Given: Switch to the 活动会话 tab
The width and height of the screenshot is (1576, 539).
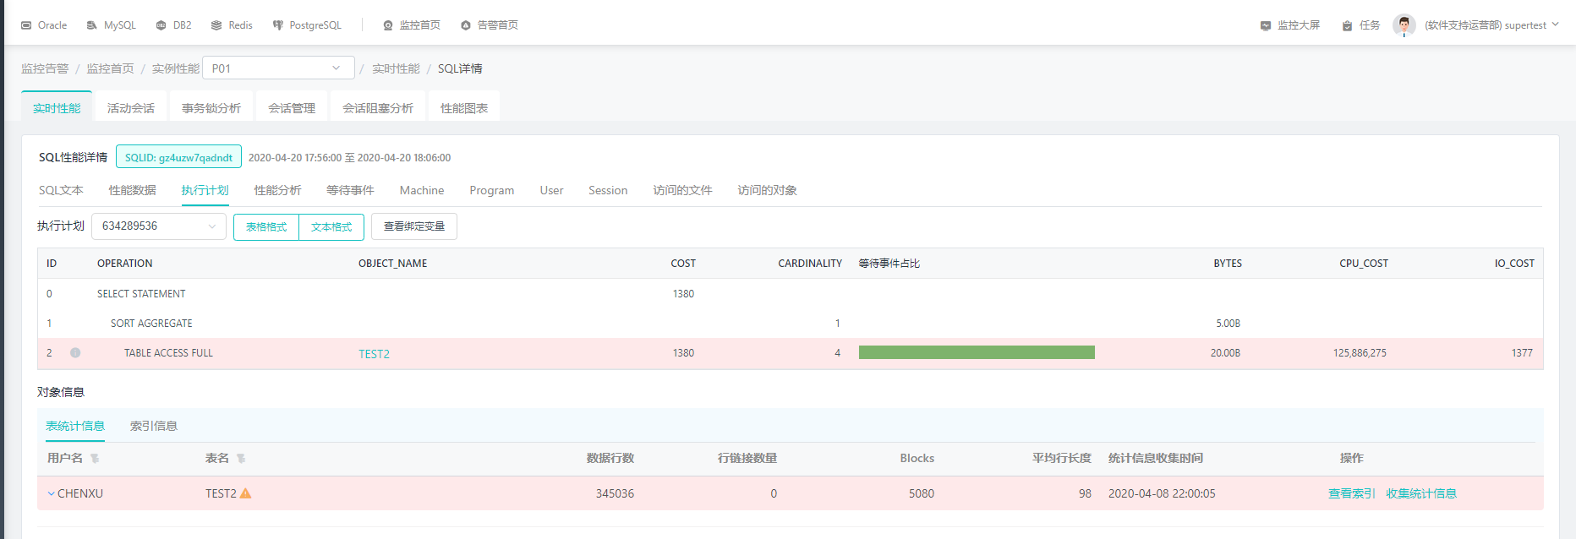Looking at the screenshot, I should (131, 107).
